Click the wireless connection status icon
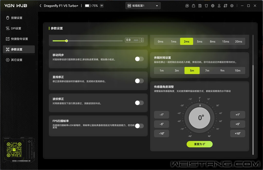This screenshot has height=170, width=263. coord(102,6)
